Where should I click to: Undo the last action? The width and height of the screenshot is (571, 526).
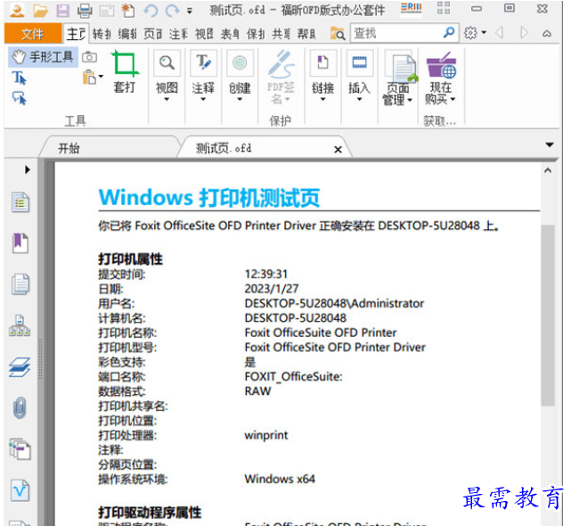pos(150,11)
